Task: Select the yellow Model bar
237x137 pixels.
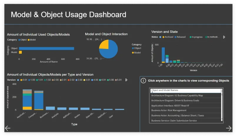Action: coord(20,52)
